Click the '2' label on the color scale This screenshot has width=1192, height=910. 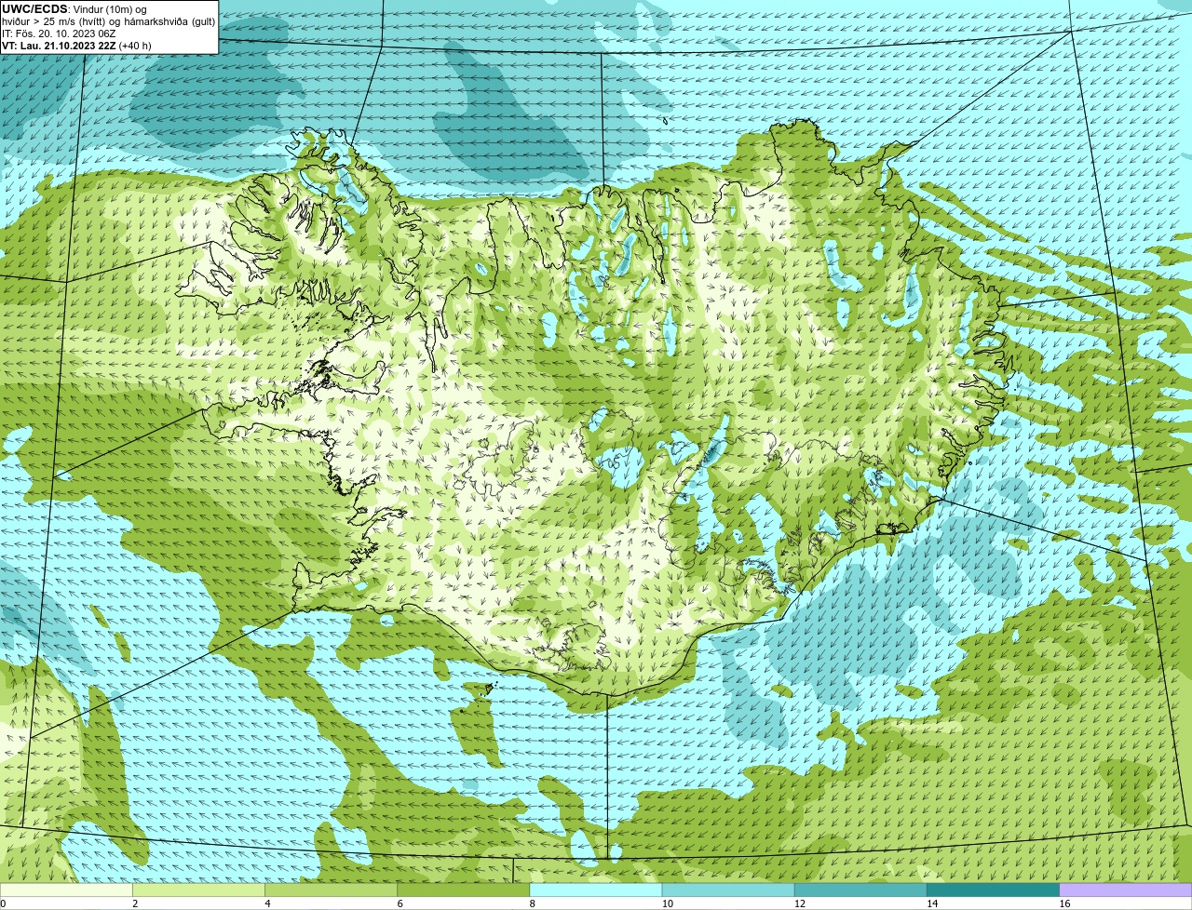click(135, 903)
